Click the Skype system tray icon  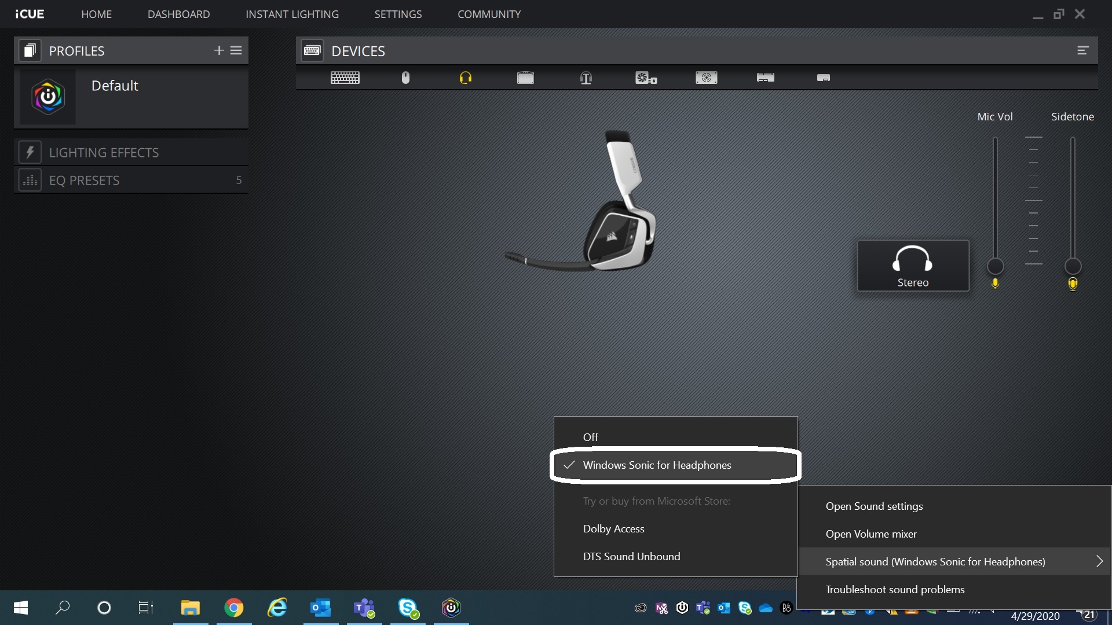[x=745, y=608]
